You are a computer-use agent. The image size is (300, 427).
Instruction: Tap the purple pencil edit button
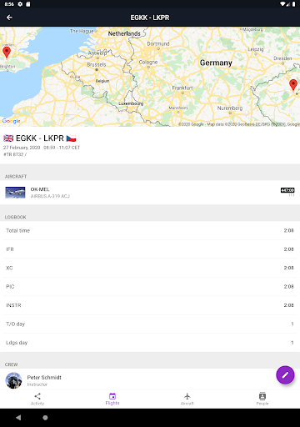pyautogui.click(x=285, y=375)
